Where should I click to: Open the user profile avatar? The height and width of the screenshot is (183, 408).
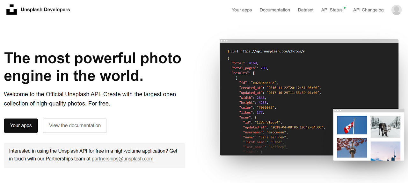(397, 10)
